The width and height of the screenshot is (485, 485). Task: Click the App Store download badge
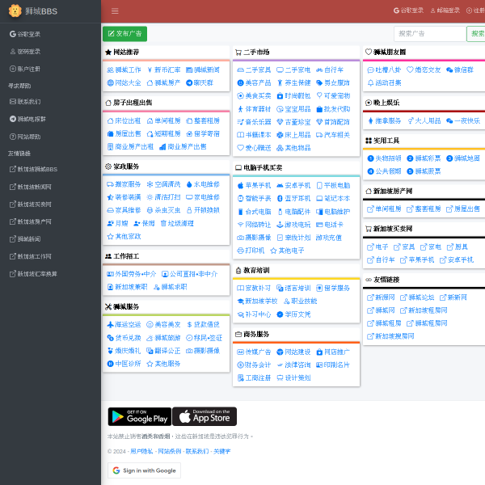tap(205, 416)
